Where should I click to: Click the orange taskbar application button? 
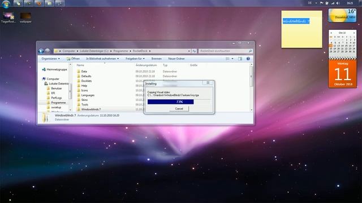tap(39, 3)
